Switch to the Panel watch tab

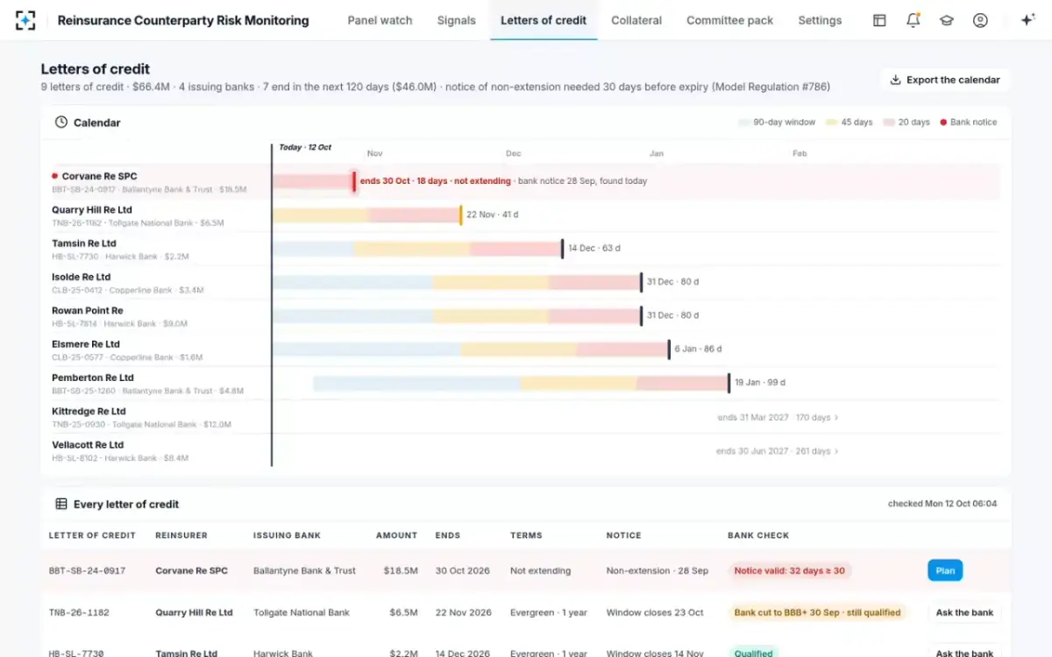pos(380,20)
